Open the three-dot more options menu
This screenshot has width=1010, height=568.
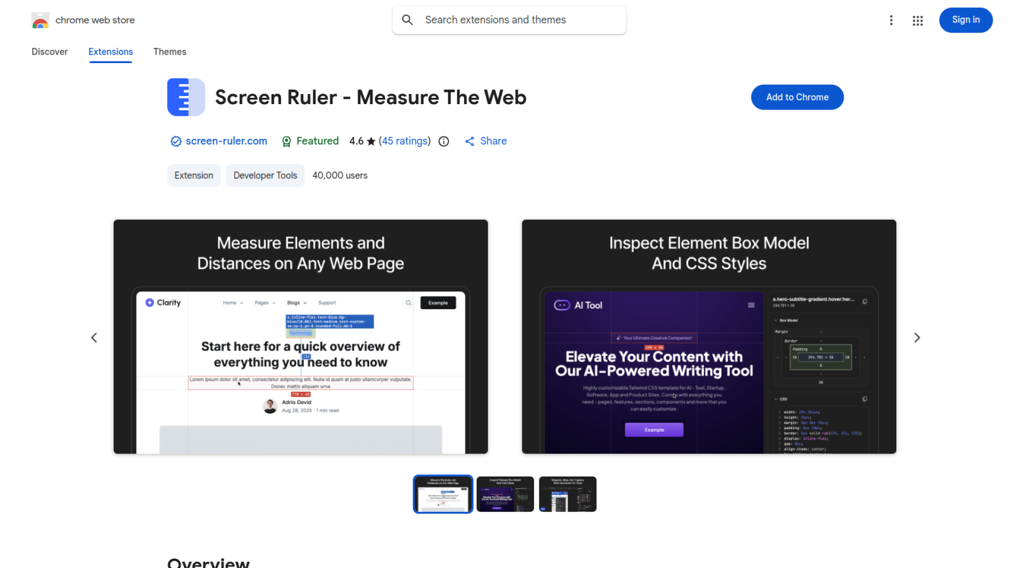891,20
